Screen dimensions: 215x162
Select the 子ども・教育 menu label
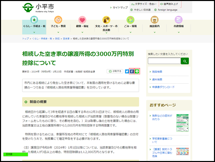coord(58,26)
